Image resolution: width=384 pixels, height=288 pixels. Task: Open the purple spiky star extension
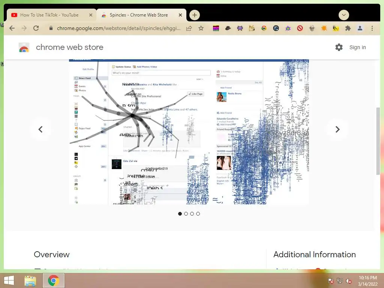(288, 28)
